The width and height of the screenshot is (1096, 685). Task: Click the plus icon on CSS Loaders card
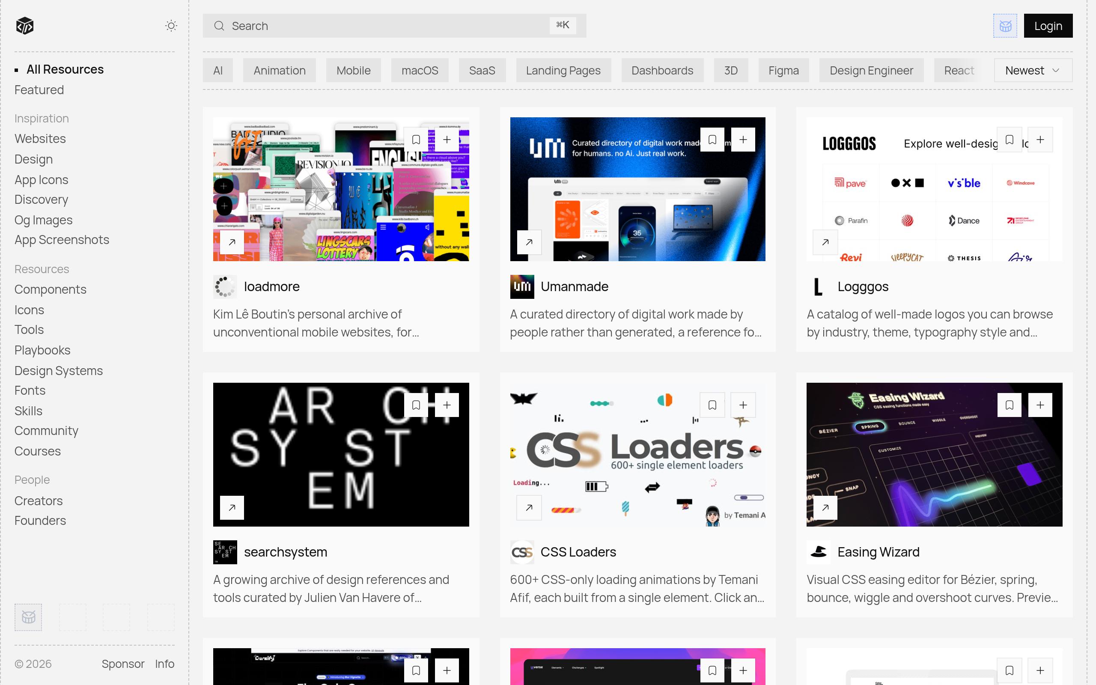coord(743,405)
